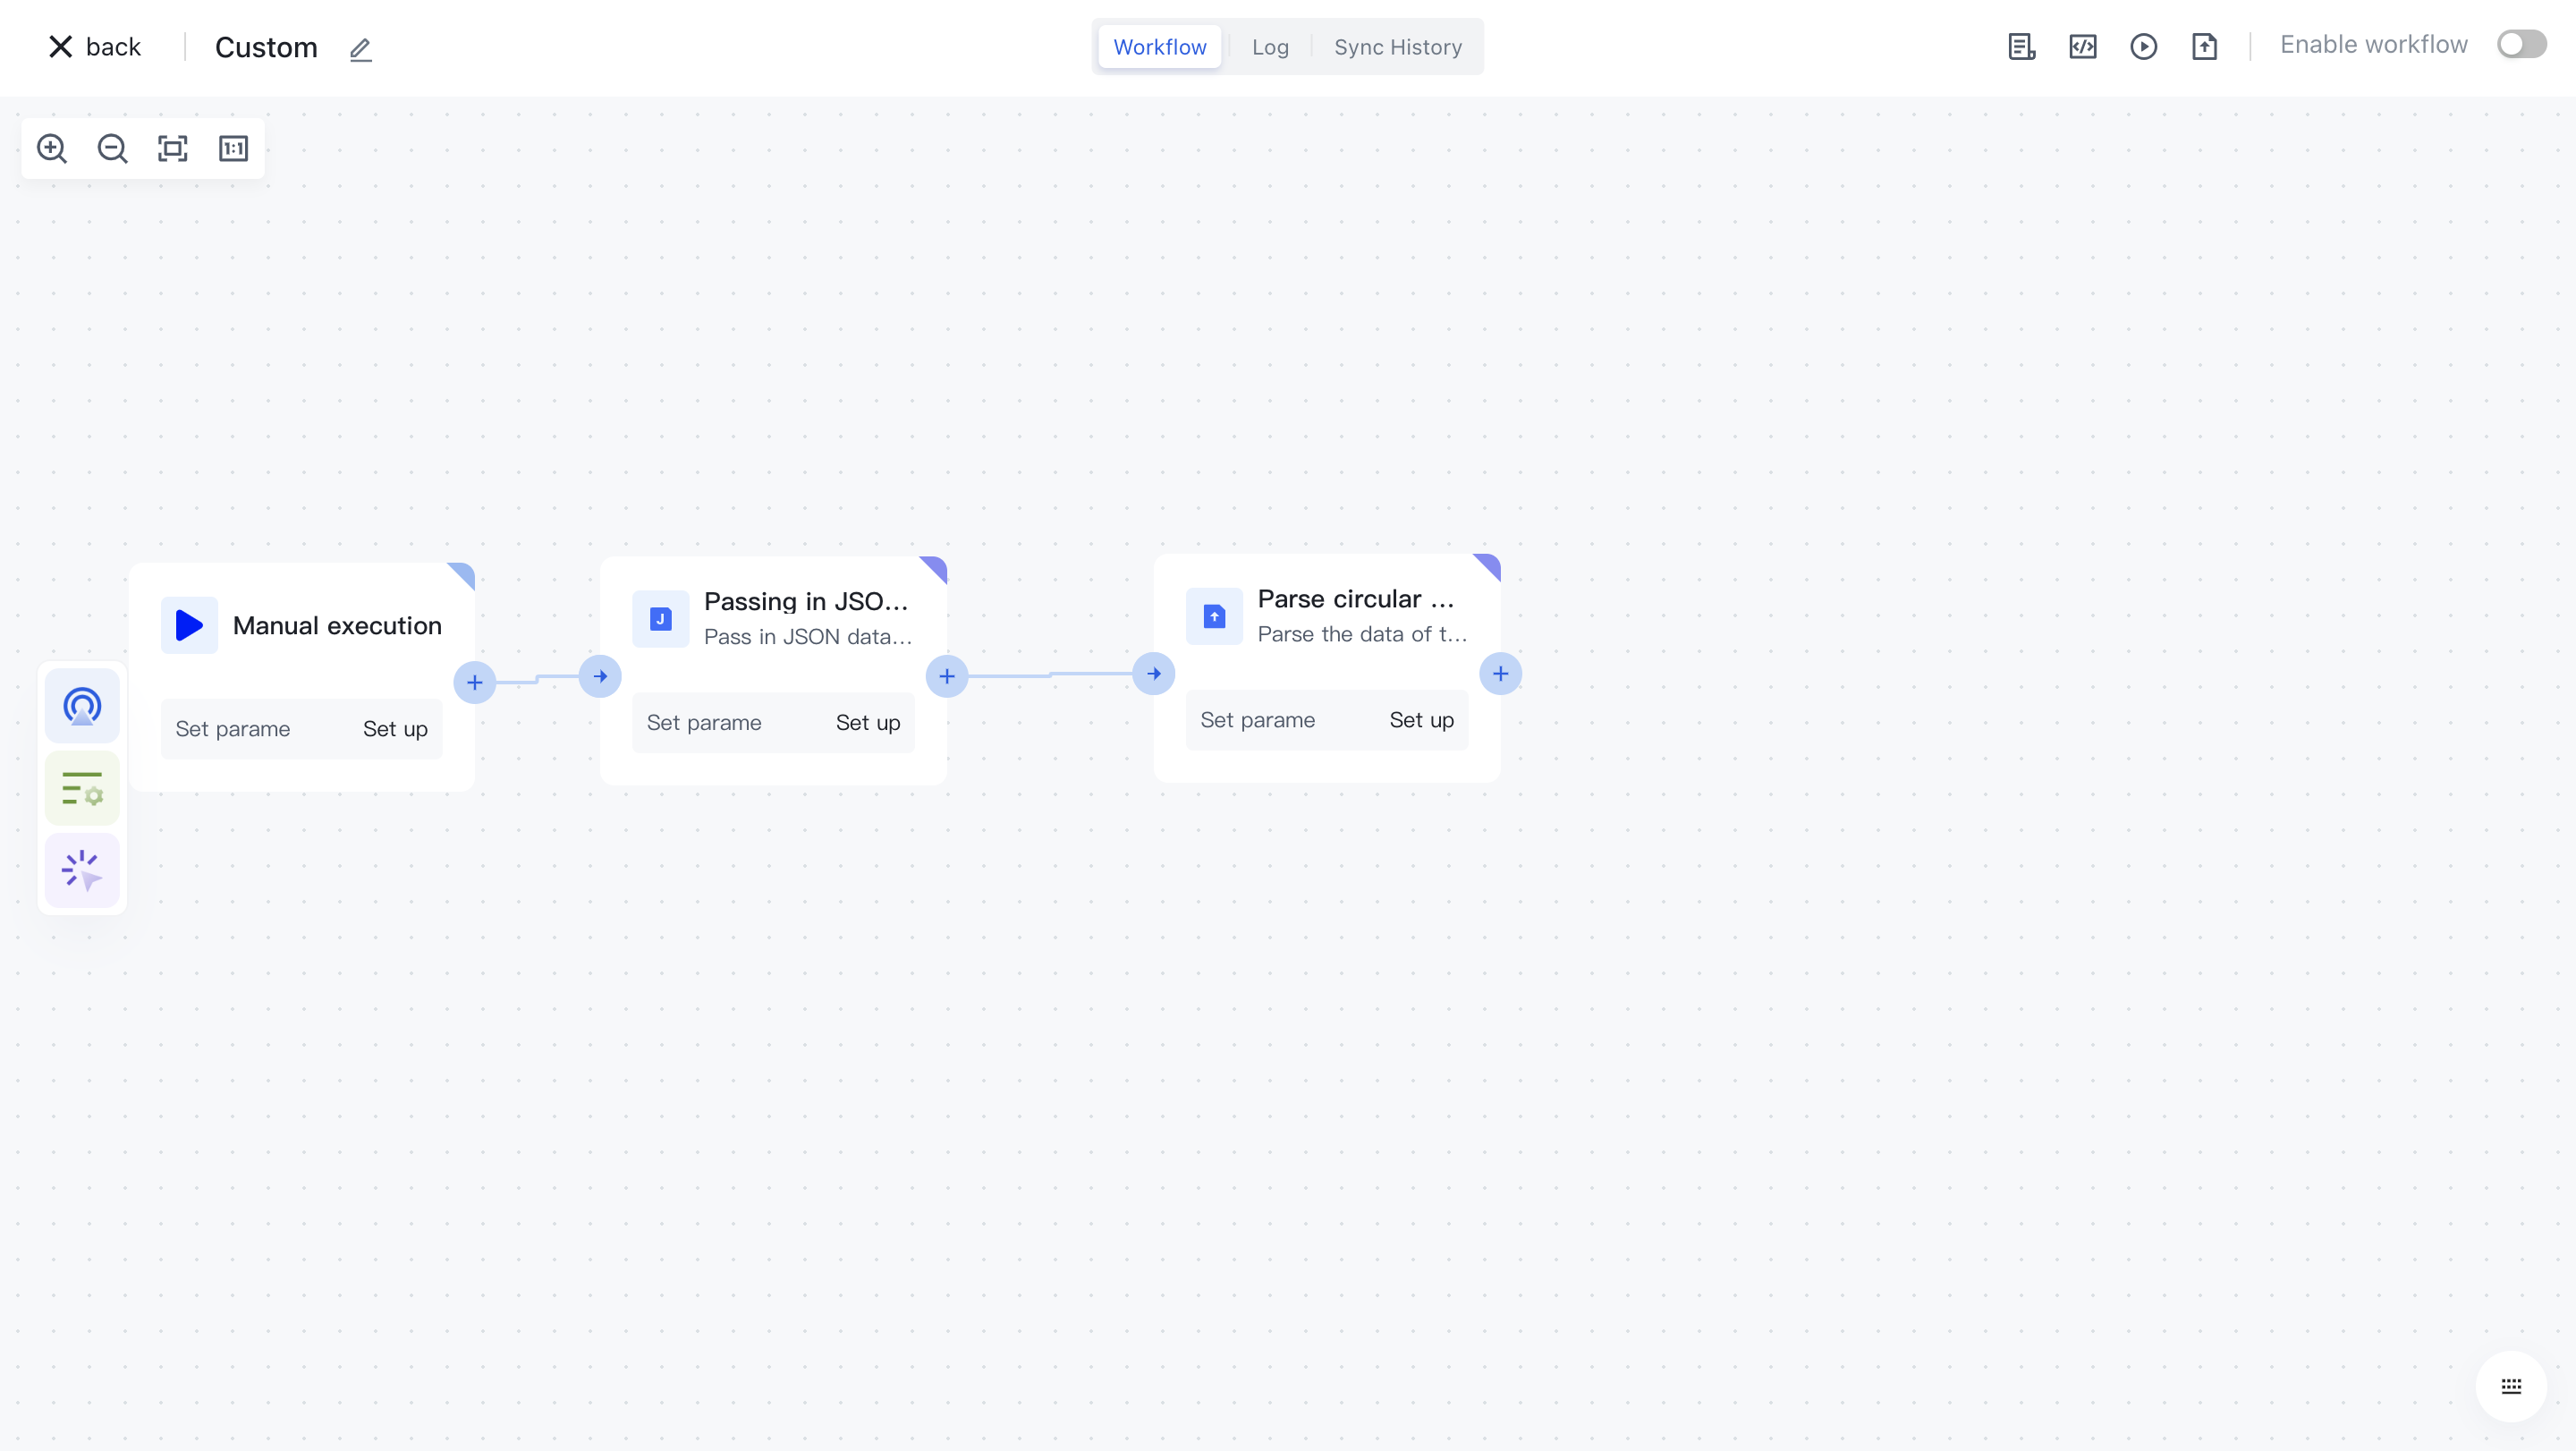Run the workflow using the play icon
This screenshot has height=1451, width=2576.
[2144, 46]
